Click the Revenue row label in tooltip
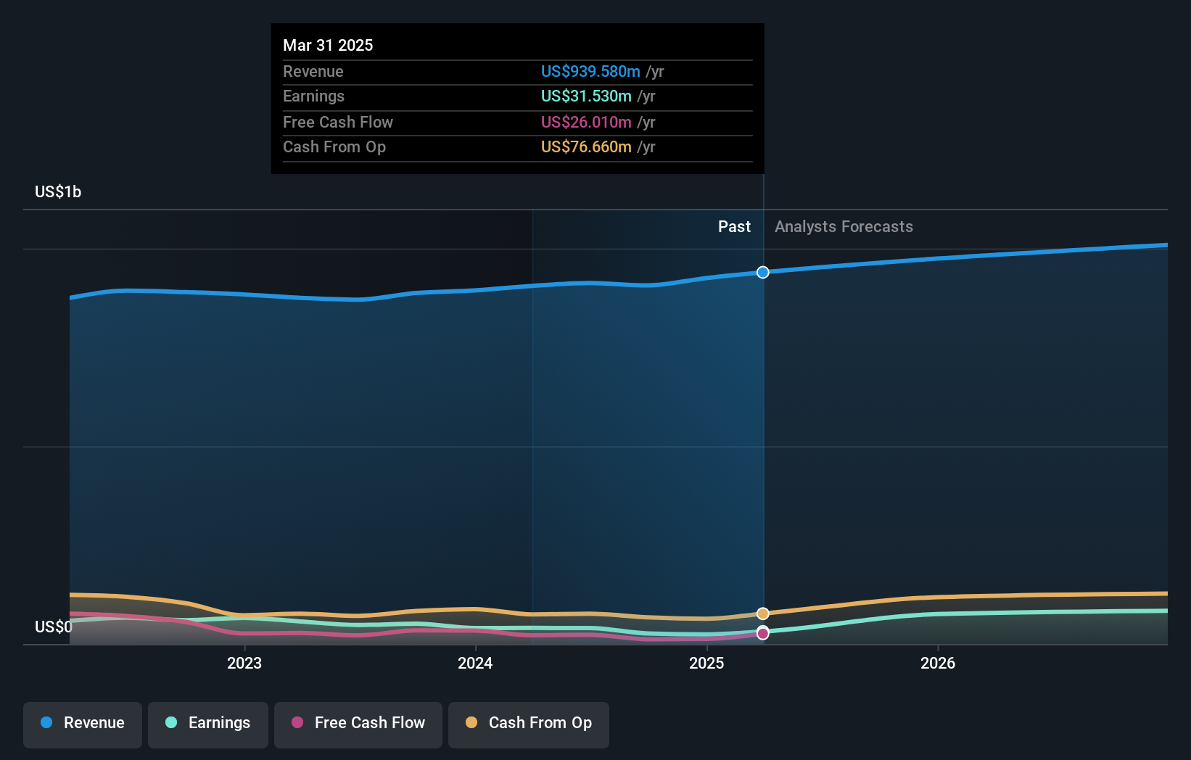1191x760 pixels. coord(313,71)
